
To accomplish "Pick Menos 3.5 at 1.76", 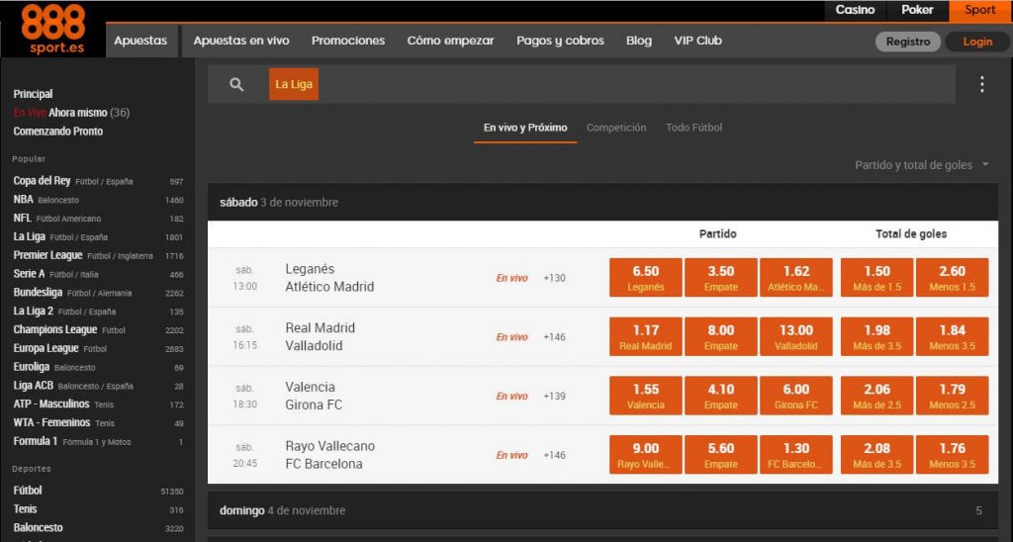I will coord(953,455).
